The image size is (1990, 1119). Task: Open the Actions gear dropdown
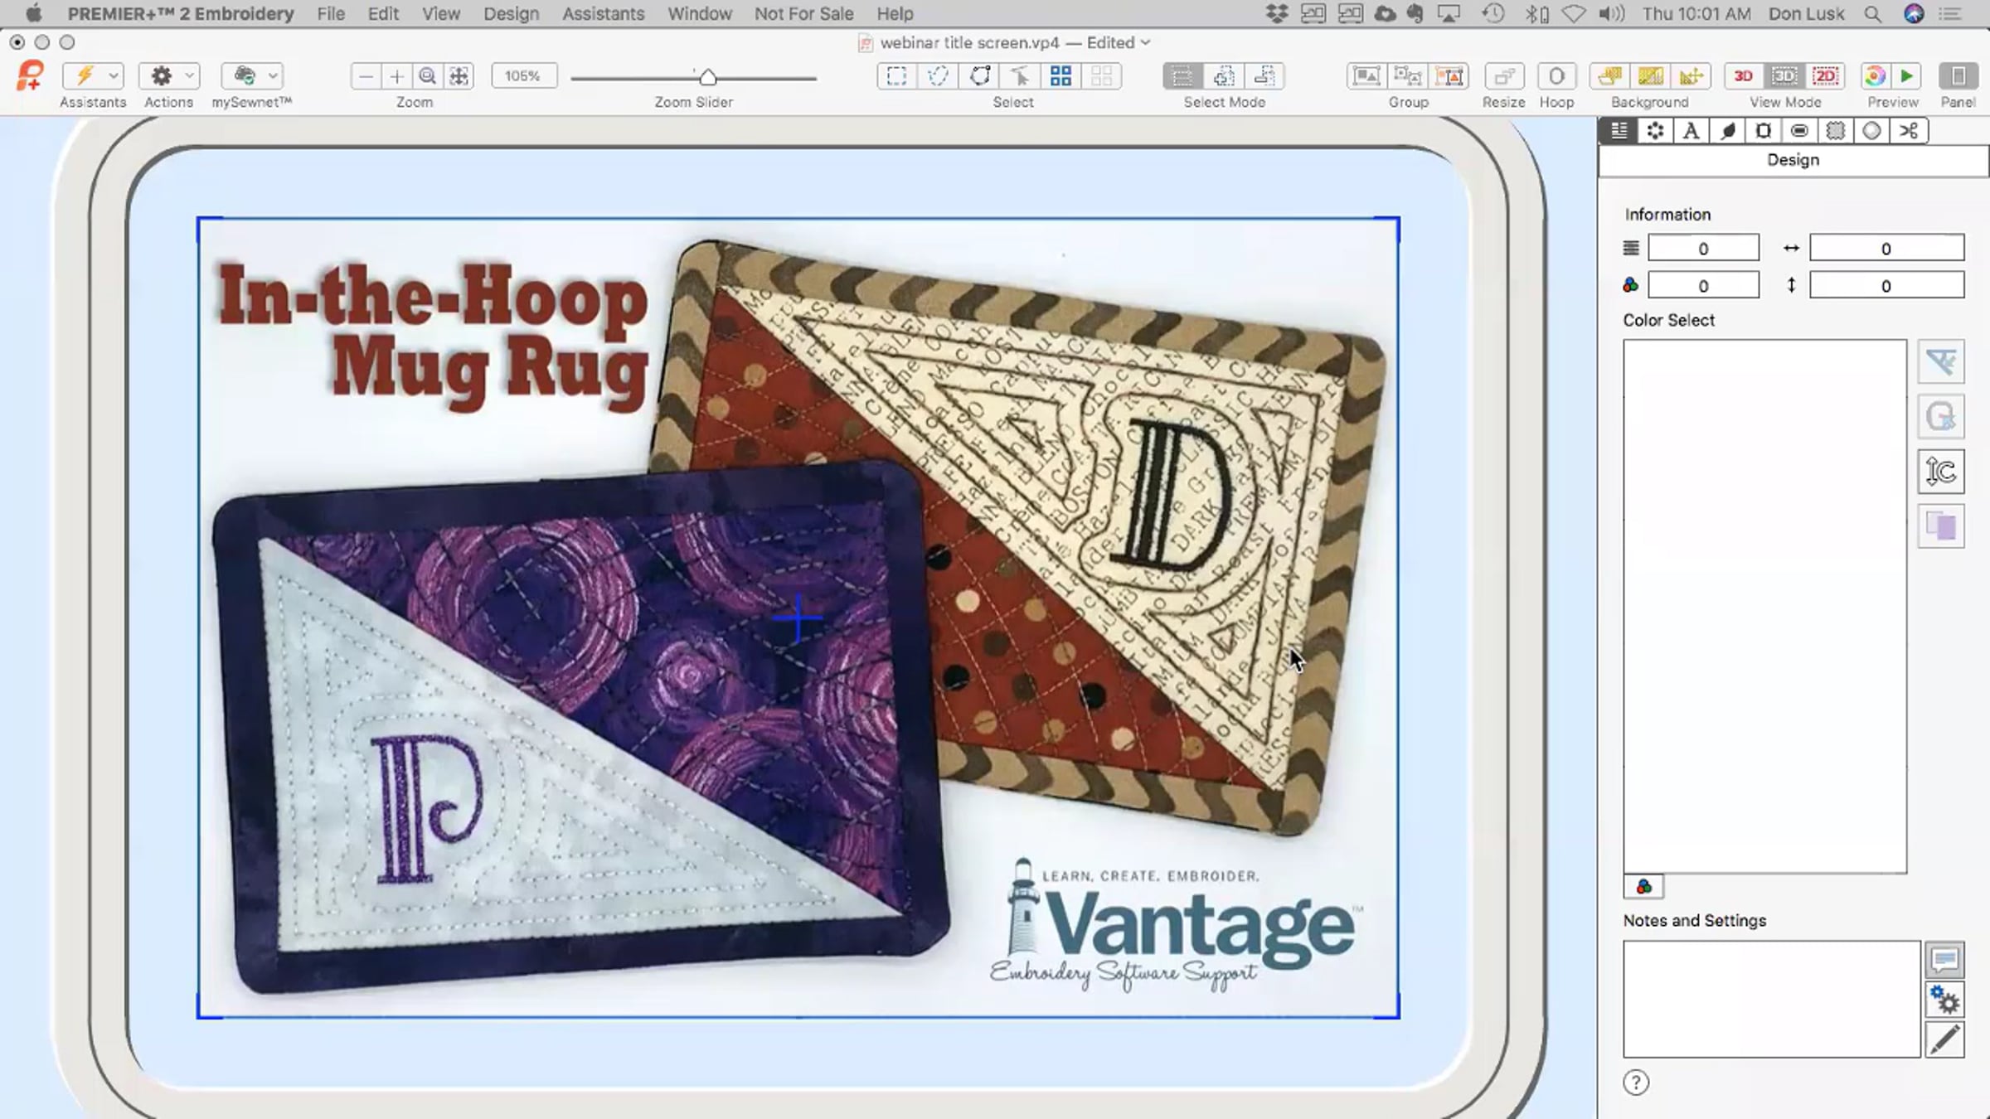[169, 76]
